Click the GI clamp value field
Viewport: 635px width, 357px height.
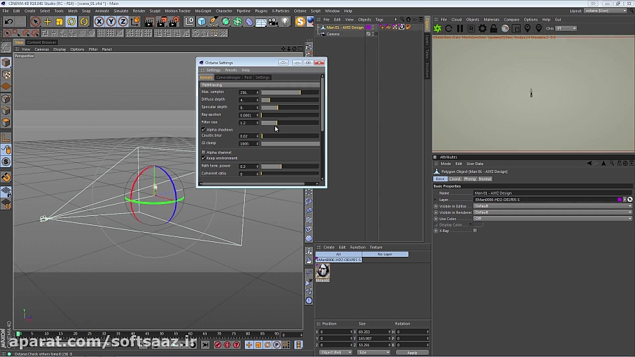pos(247,144)
